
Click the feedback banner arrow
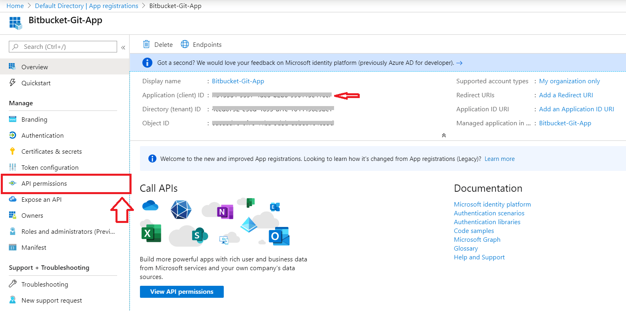coord(460,63)
